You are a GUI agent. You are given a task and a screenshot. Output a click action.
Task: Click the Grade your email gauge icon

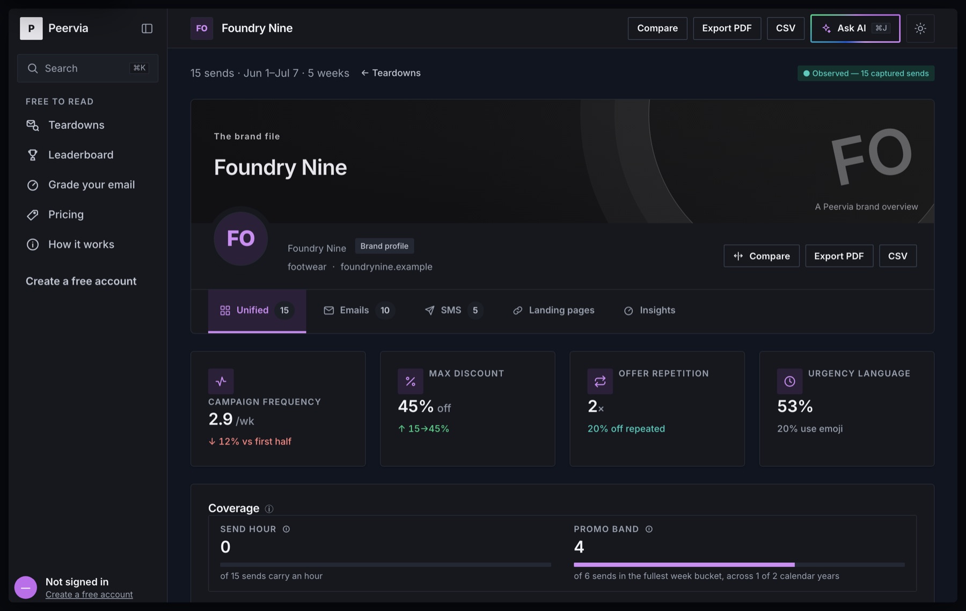click(x=33, y=185)
